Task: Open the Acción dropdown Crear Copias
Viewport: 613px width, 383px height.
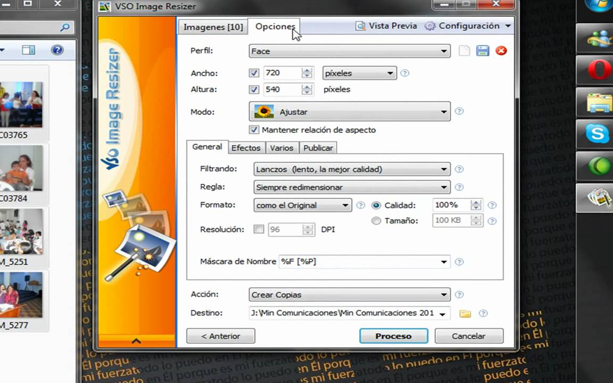Action: point(350,295)
